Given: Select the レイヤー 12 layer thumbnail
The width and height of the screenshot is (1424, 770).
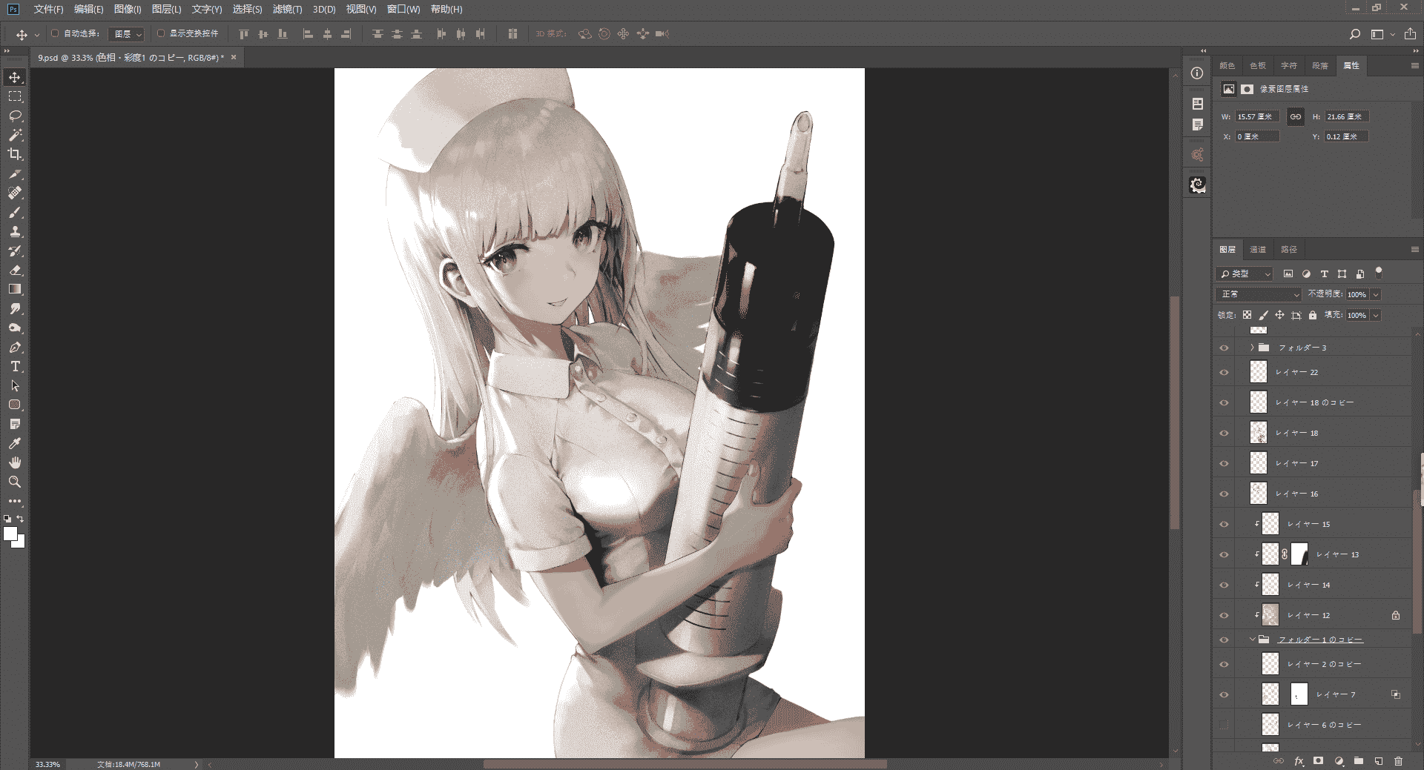Looking at the screenshot, I should [x=1270, y=615].
